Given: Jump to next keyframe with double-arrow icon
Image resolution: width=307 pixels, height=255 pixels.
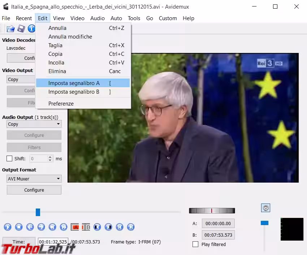Looking at the screenshot, I should point(64,227).
